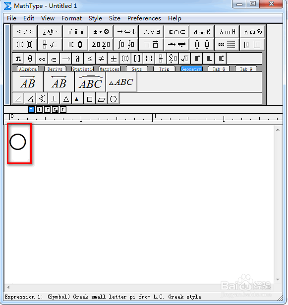Screen dimensions: 288x305
Task: Open the File menu
Action: 11,18
